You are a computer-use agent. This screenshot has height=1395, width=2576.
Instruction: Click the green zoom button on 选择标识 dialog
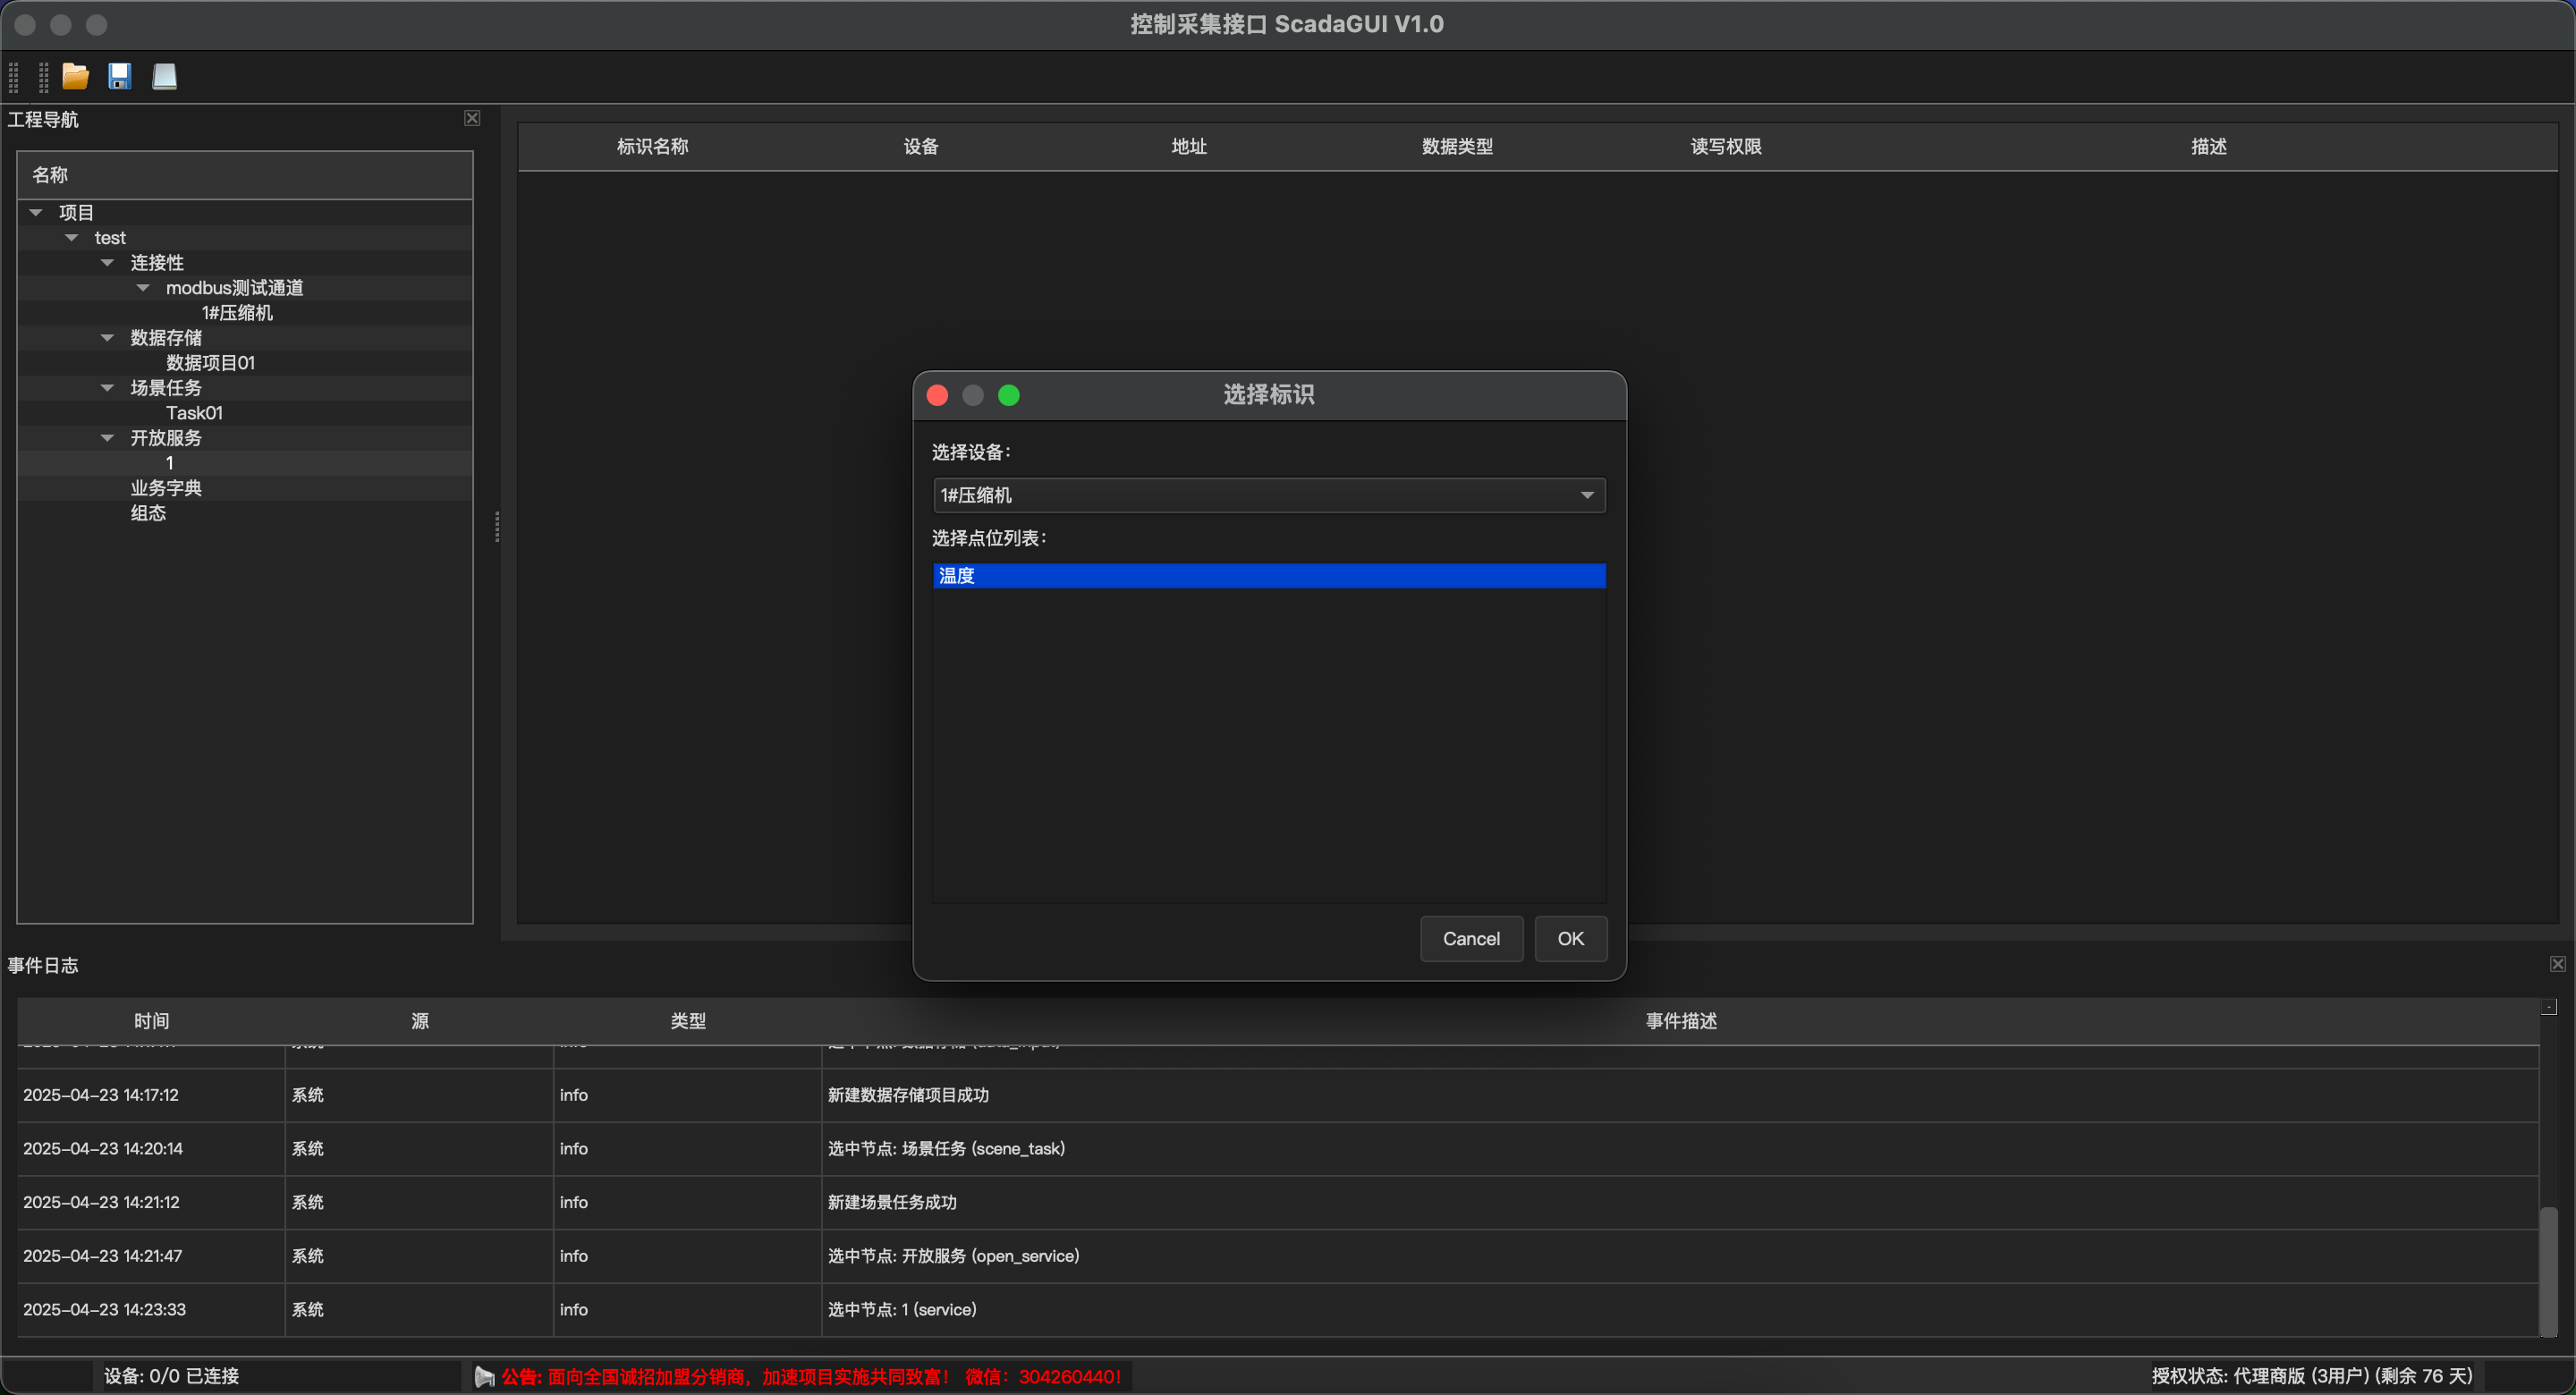point(1008,395)
